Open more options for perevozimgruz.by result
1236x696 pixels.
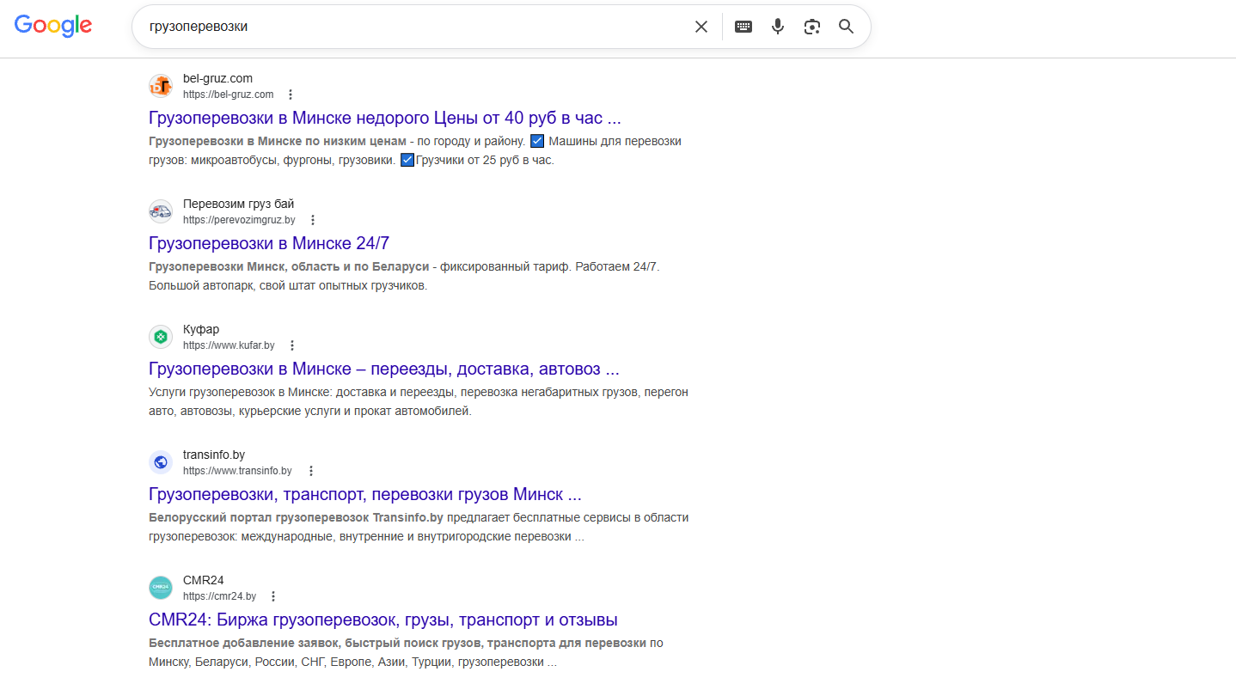coord(312,220)
